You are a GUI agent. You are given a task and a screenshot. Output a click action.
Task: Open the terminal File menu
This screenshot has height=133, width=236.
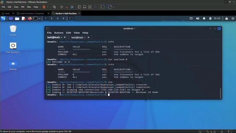point(49,33)
